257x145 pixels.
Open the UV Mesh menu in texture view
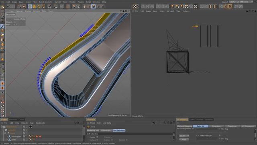point(170,11)
